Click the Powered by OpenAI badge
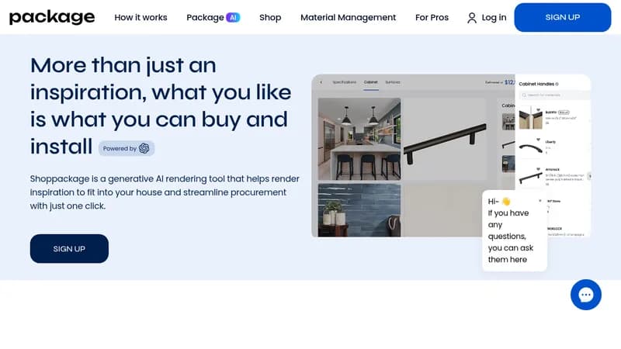Screen dimensions: 621x349 point(127,148)
